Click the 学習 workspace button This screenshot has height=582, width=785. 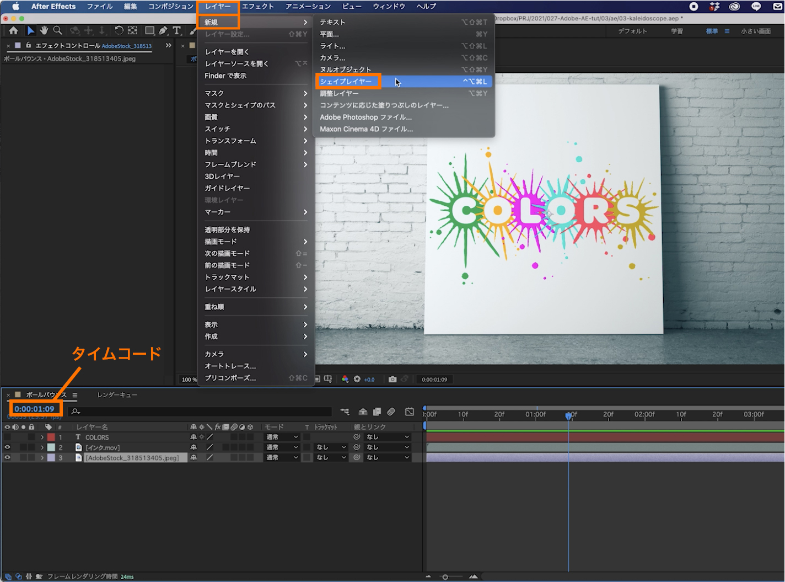(x=677, y=31)
